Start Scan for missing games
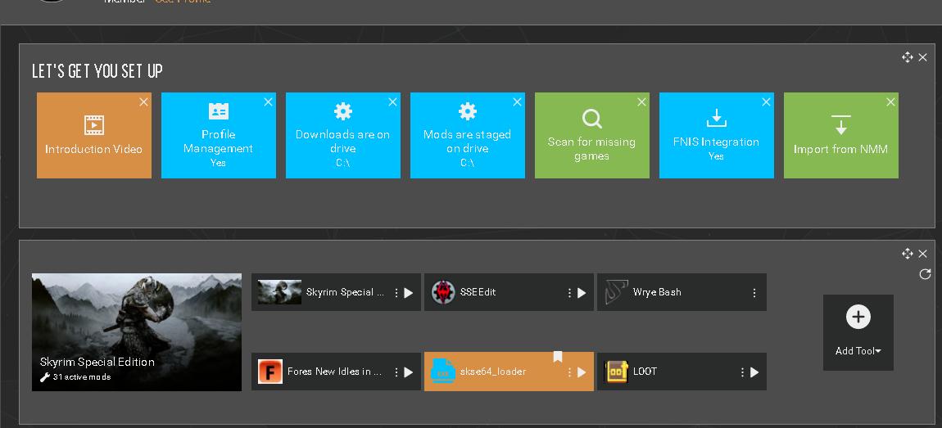Viewport: 942px width, 428px height. tap(591, 135)
